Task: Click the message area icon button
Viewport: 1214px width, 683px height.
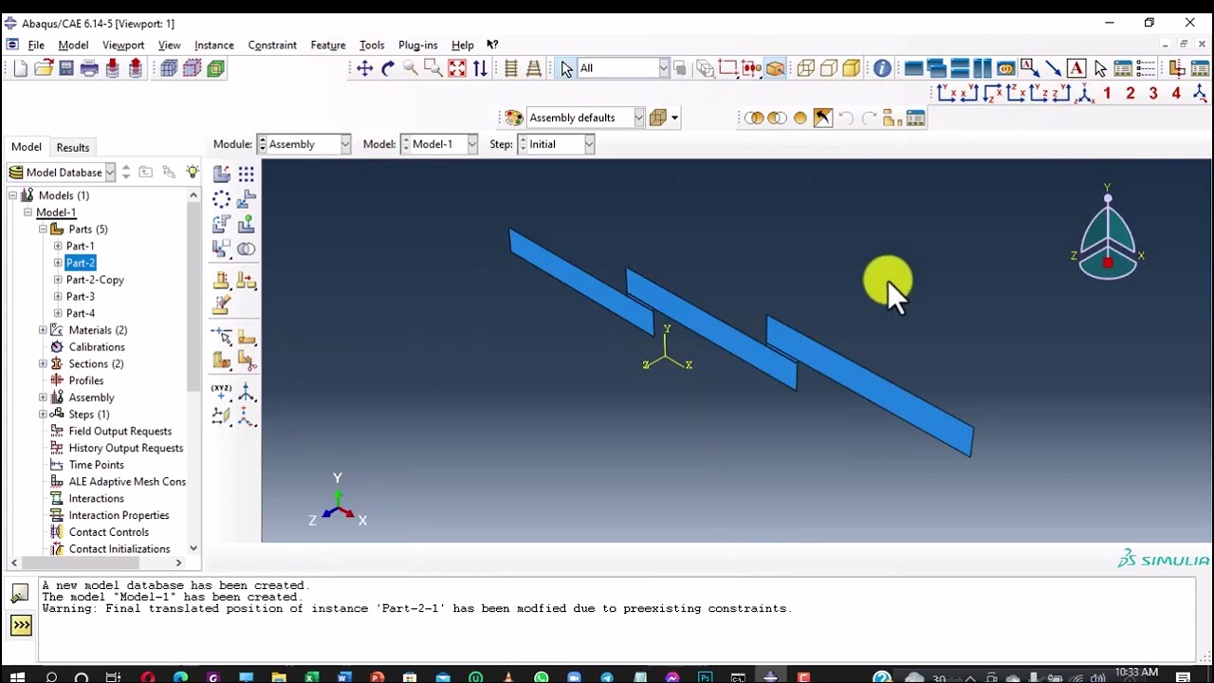Action: click(x=20, y=593)
